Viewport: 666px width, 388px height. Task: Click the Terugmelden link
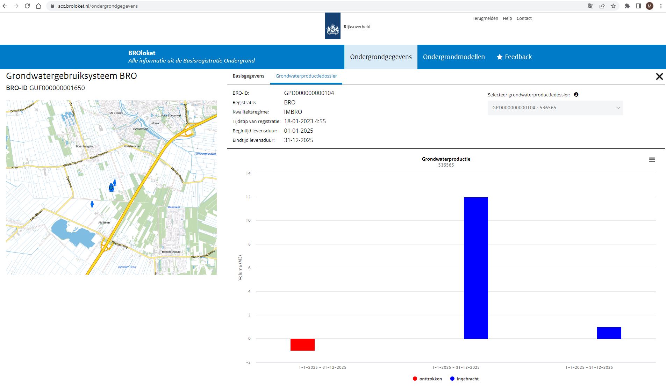(x=485, y=19)
